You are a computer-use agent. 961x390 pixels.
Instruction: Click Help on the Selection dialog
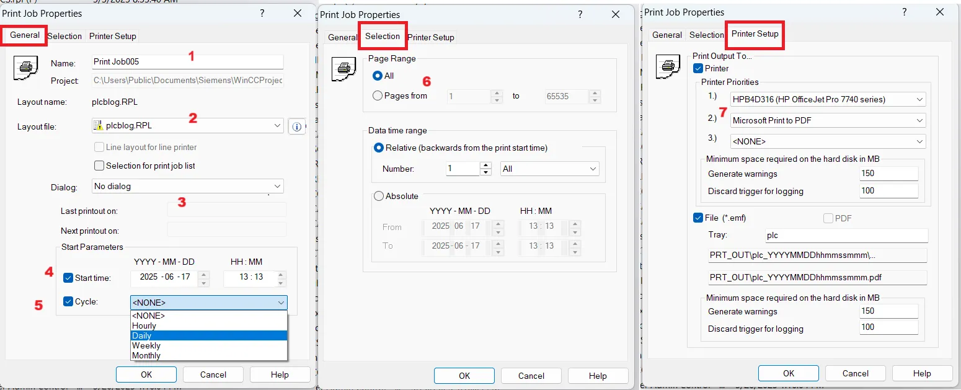click(x=597, y=376)
